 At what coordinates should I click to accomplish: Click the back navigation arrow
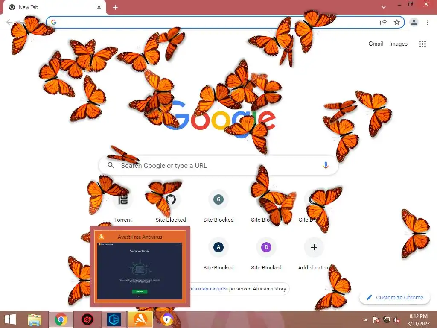tap(9, 22)
